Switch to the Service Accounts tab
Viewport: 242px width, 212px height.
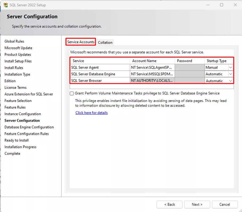[x=81, y=42]
